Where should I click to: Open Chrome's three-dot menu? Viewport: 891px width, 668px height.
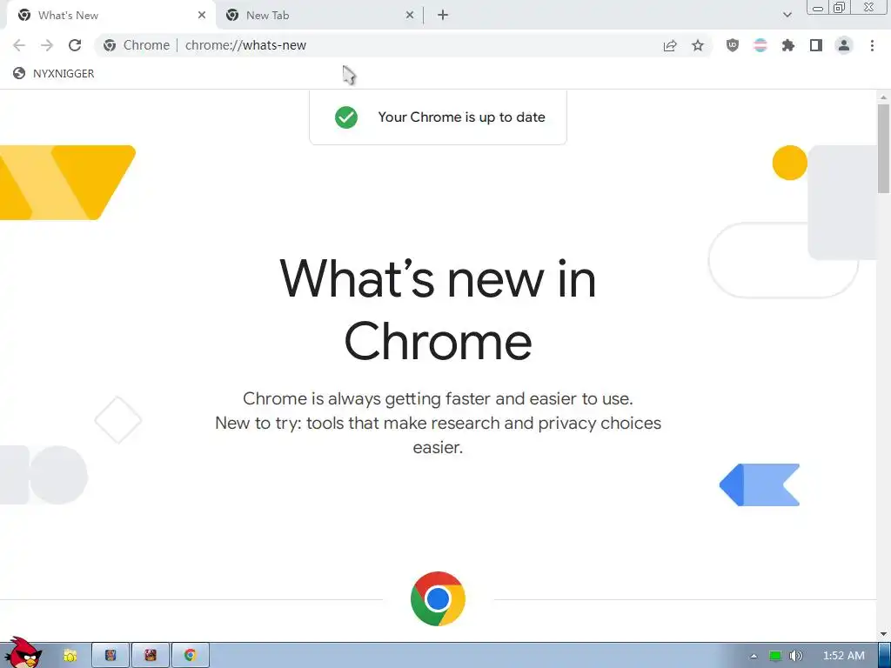(872, 45)
